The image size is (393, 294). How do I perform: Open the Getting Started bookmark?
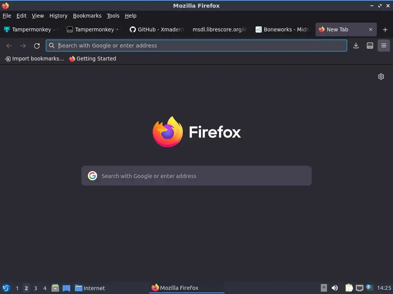click(x=93, y=59)
